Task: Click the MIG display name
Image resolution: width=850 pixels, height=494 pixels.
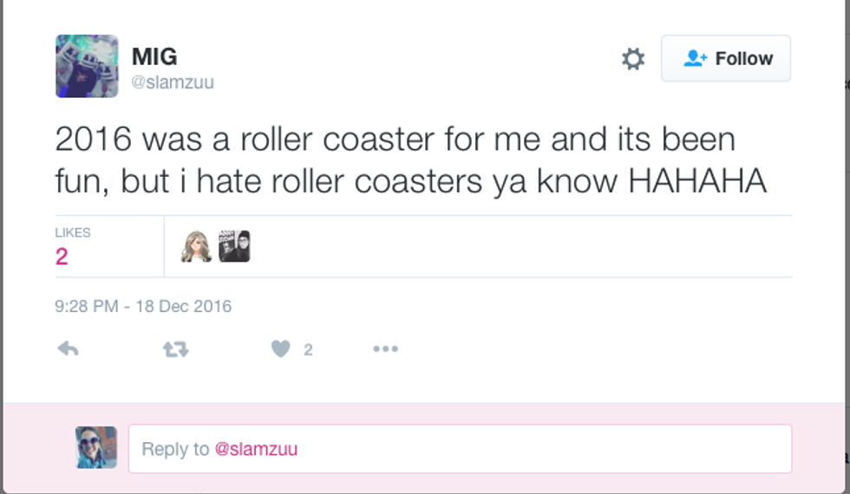Action: (154, 57)
